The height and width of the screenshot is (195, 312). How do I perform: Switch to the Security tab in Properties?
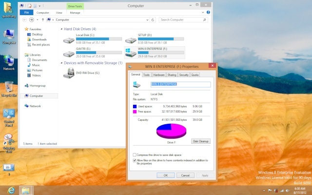click(184, 75)
